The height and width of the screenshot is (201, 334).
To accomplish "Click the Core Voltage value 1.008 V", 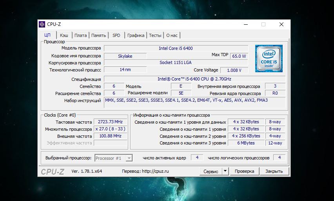I will click(x=234, y=70).
